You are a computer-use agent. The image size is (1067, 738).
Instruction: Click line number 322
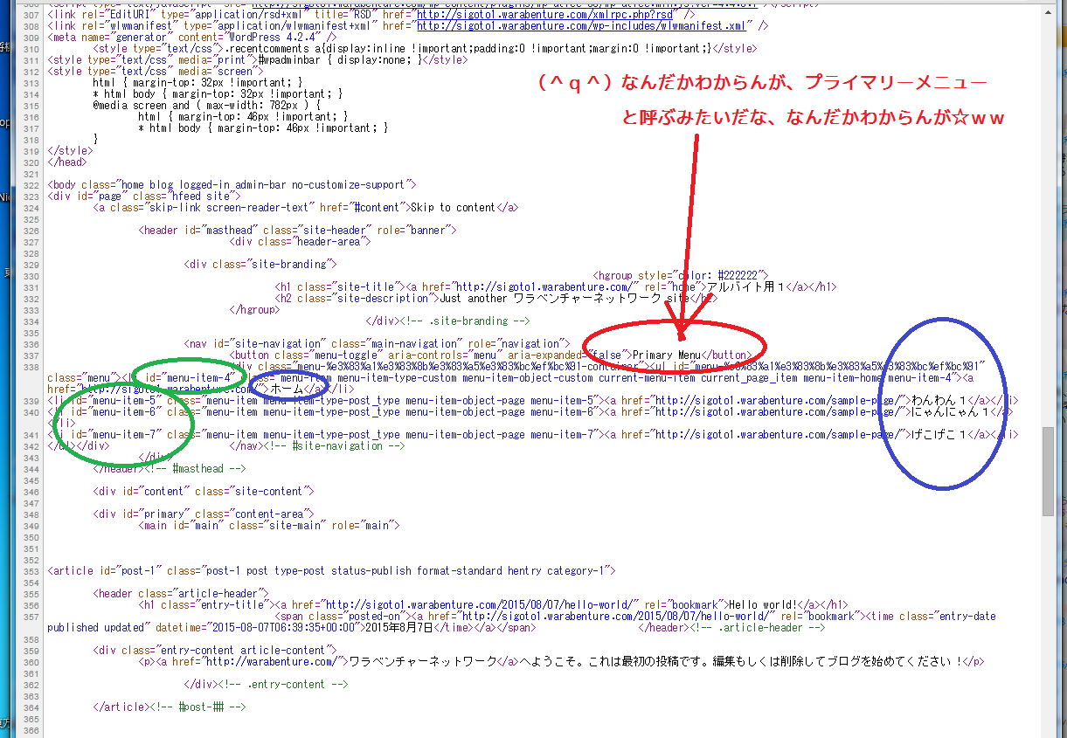point(31,184)
